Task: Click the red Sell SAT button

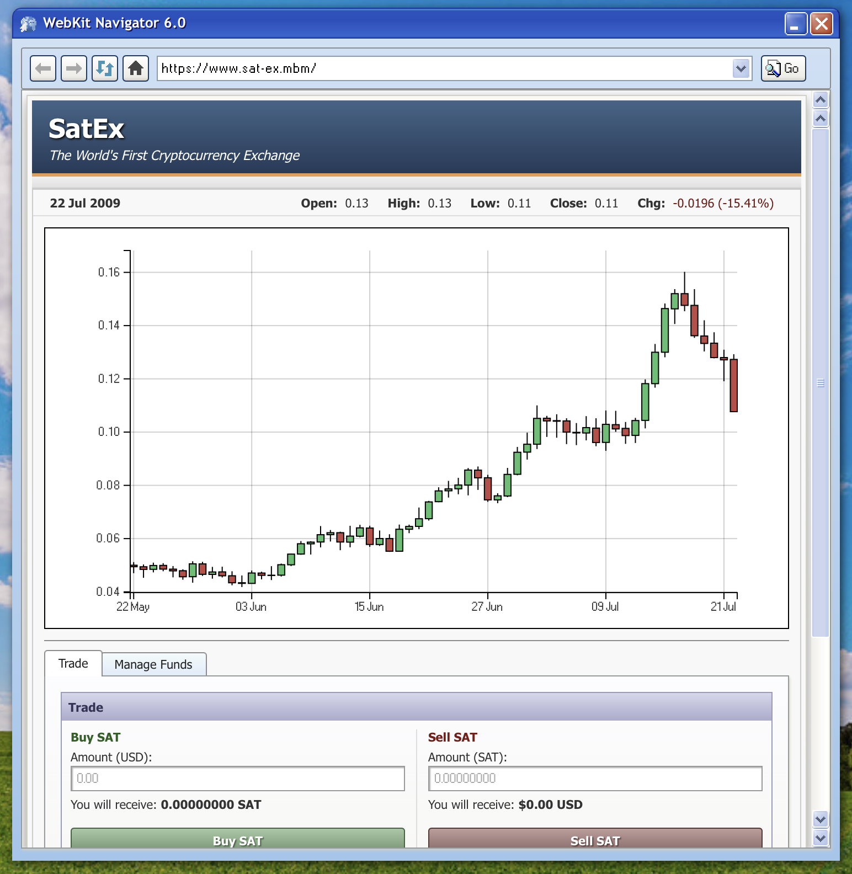Action: [595, 839]
